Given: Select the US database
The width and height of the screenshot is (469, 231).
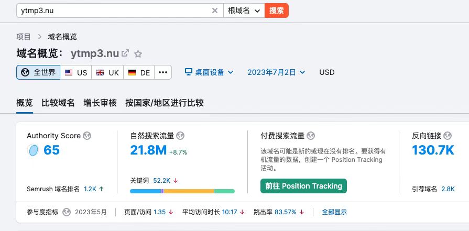Looking at the screenshot, I should (x=76, y=72).
